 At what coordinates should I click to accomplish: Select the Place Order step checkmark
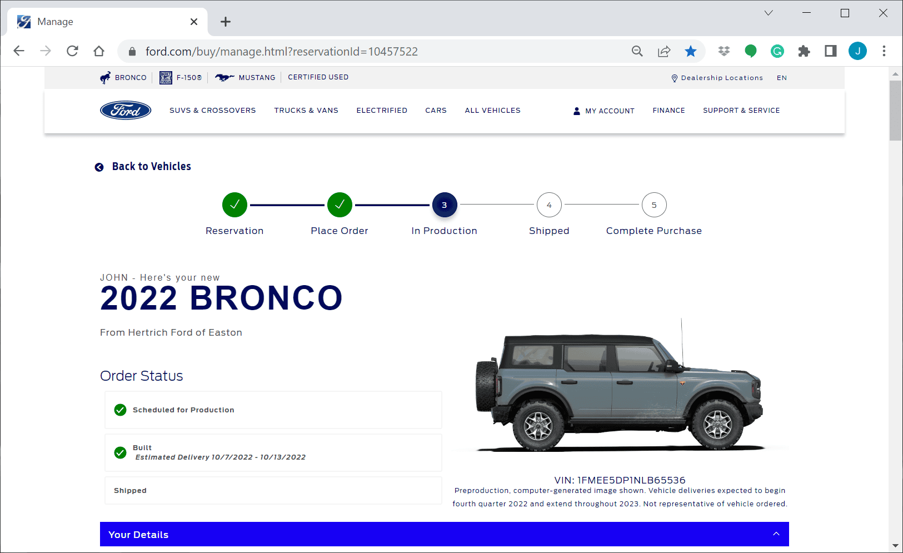tap(340, 205)
